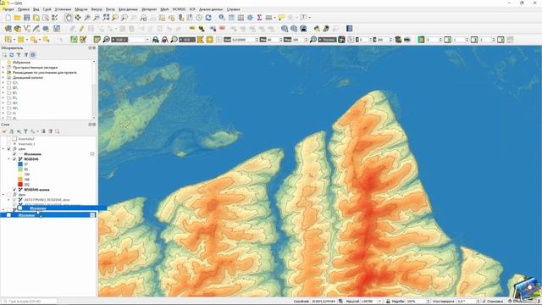
Task: Select the Zoom Out magnifier tool
Action: pos(97,17)
